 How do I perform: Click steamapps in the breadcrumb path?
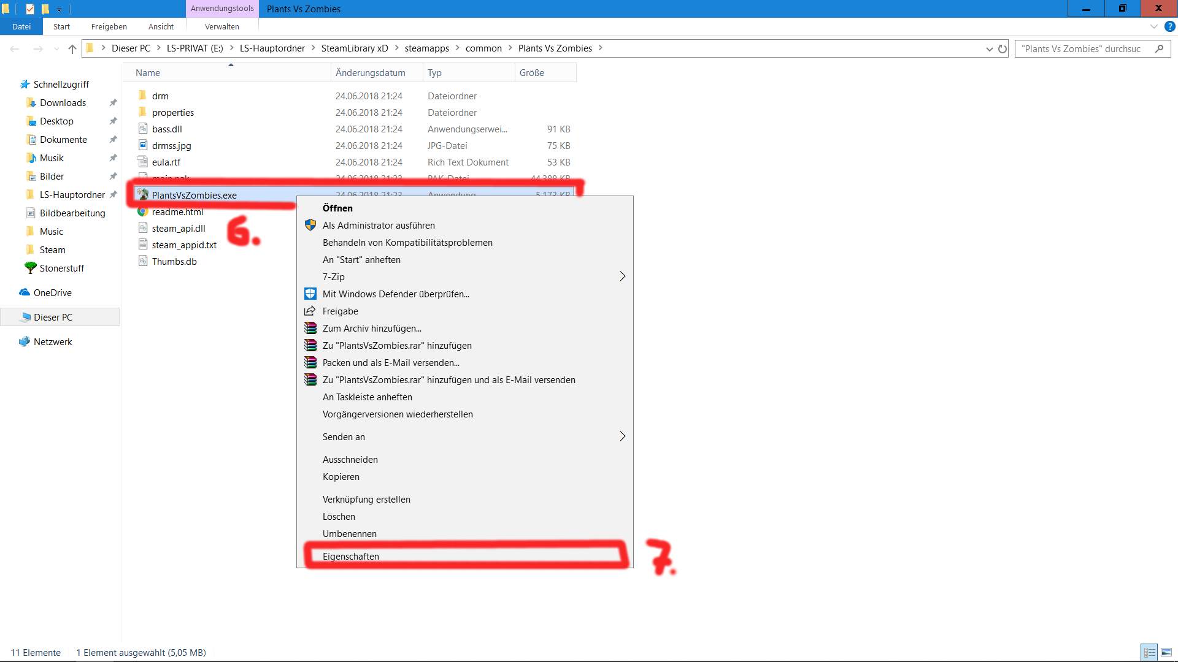pyautogui.click(x=426, y=48)
